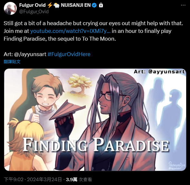Click the post timestamp 下午9:02
Viewport: 190px width, 185px height.
click(x=14, y=180)
